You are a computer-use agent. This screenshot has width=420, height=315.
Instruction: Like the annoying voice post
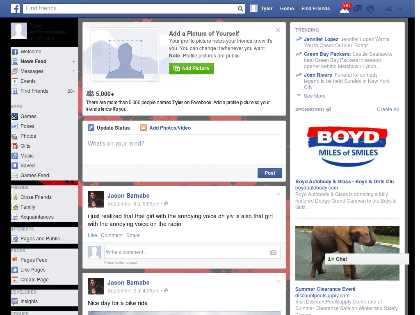point(92,235)
